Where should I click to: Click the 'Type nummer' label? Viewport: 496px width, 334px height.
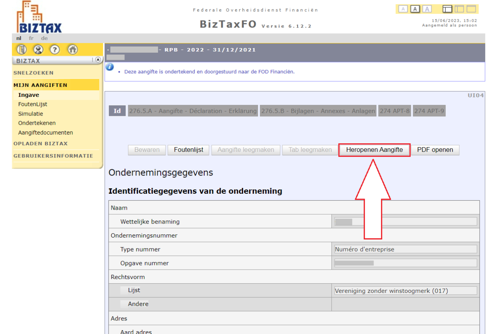point(140,249)
